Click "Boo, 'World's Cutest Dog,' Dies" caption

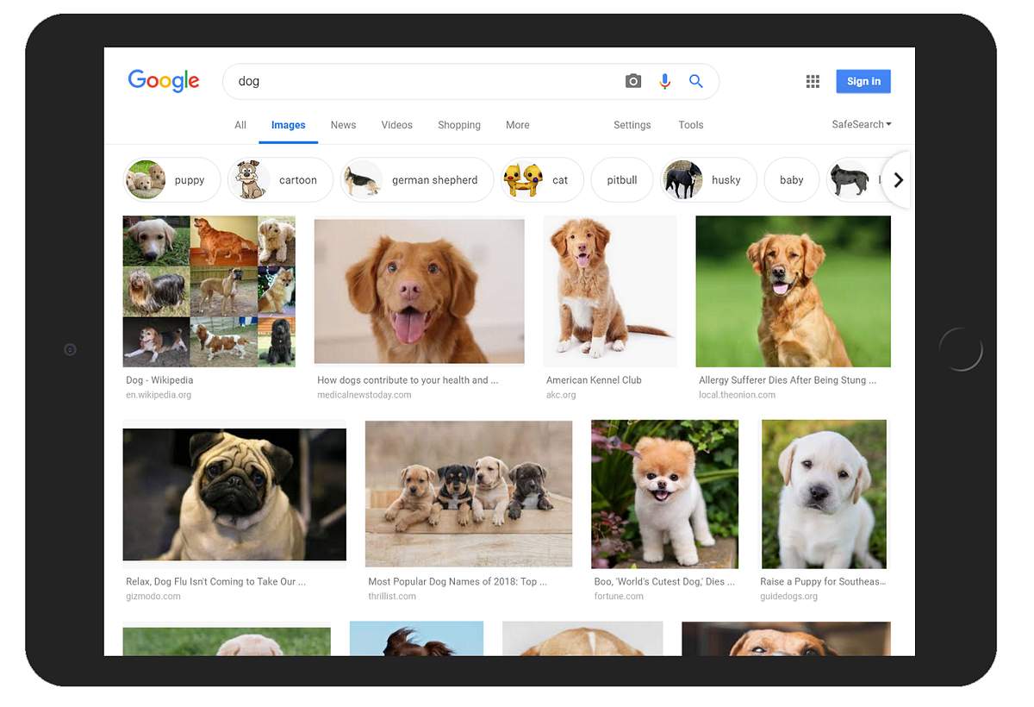click(x=664, y=582)
